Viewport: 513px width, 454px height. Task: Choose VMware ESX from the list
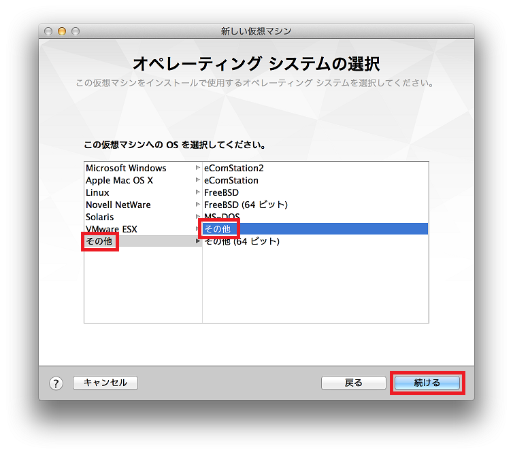(111, 229)
